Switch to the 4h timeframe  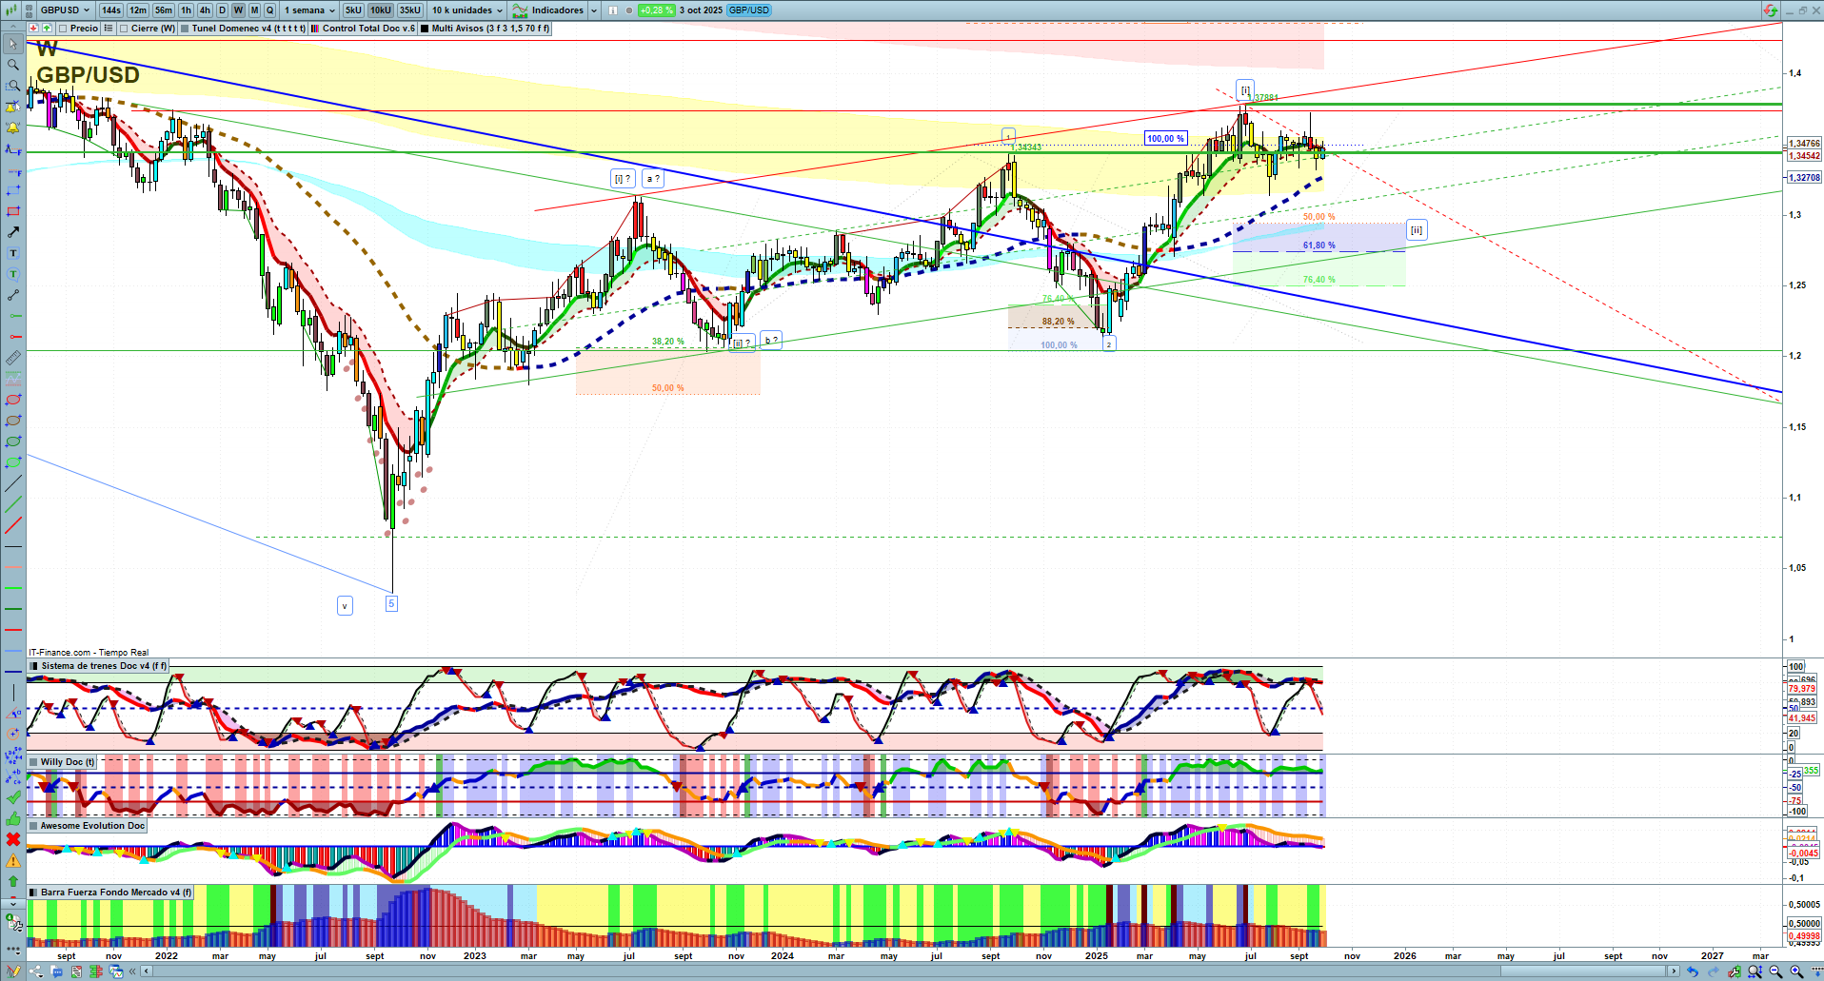[x=205, y=10]
